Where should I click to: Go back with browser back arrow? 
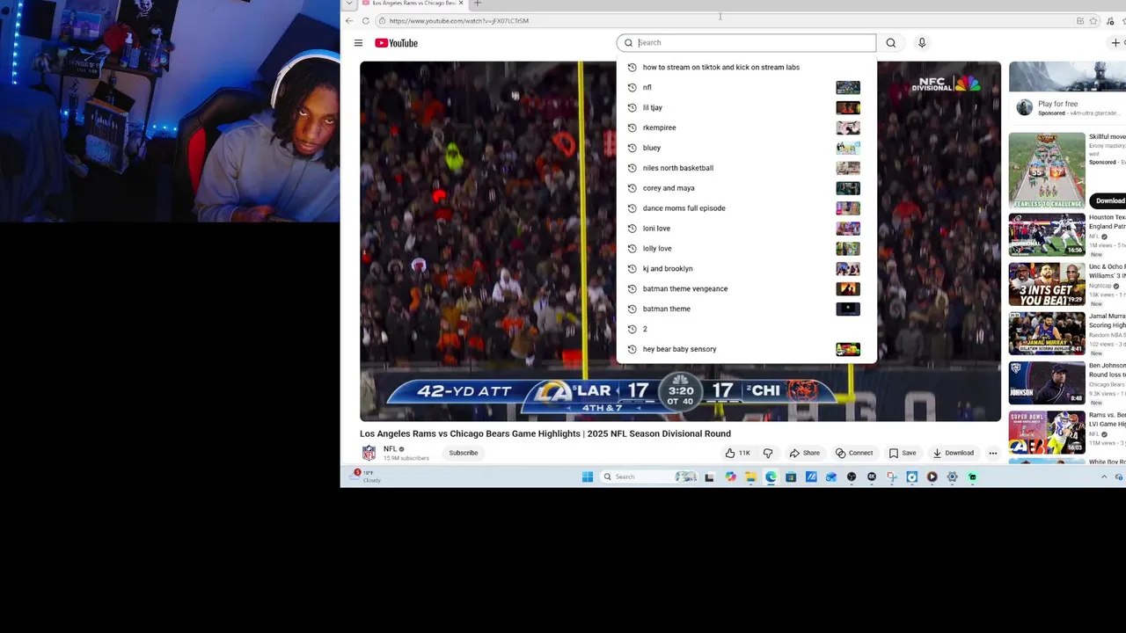349,20
